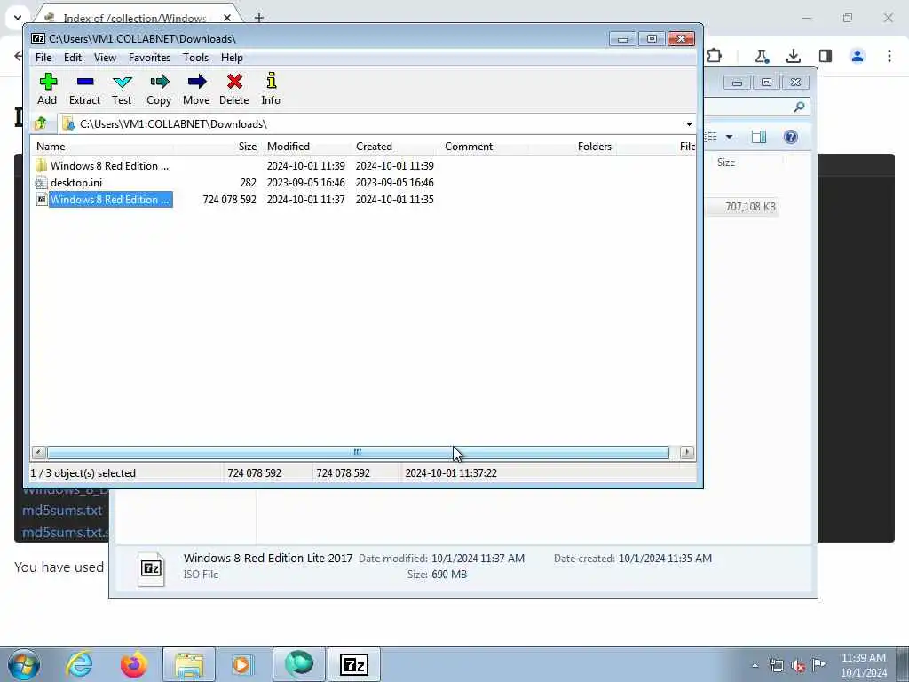909x682 pixels.
Task: Open the Tools menu
Action: click(x=195, y=58)
